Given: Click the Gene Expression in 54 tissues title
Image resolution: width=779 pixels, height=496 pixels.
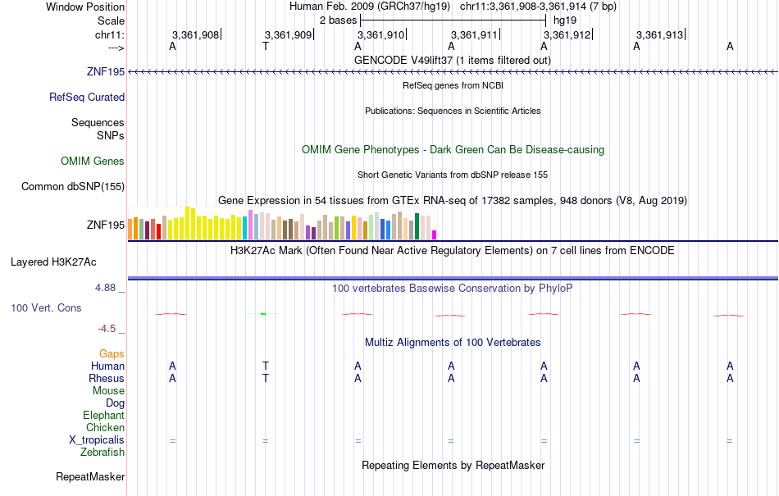Looking at the screenshot, I should (x=452, y=200).
